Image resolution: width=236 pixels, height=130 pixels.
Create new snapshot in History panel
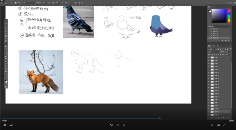click(x=225, y=41)
